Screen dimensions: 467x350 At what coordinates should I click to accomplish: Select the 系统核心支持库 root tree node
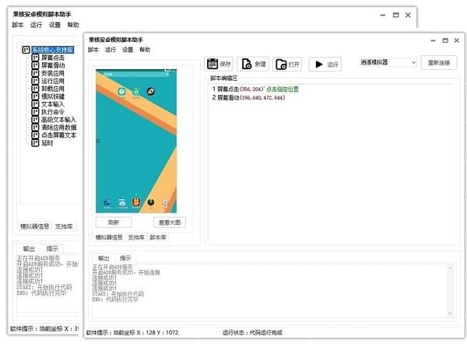(x=53, y=50)
